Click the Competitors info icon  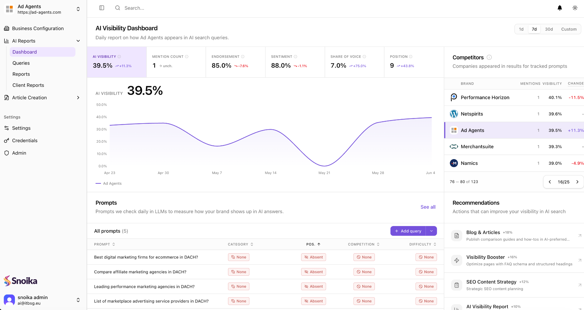[489, 57]
